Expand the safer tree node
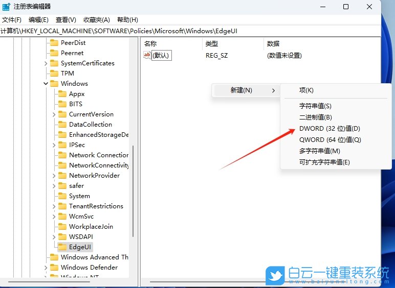The width and height of the screenshot is (395, 288). [54, 186]
